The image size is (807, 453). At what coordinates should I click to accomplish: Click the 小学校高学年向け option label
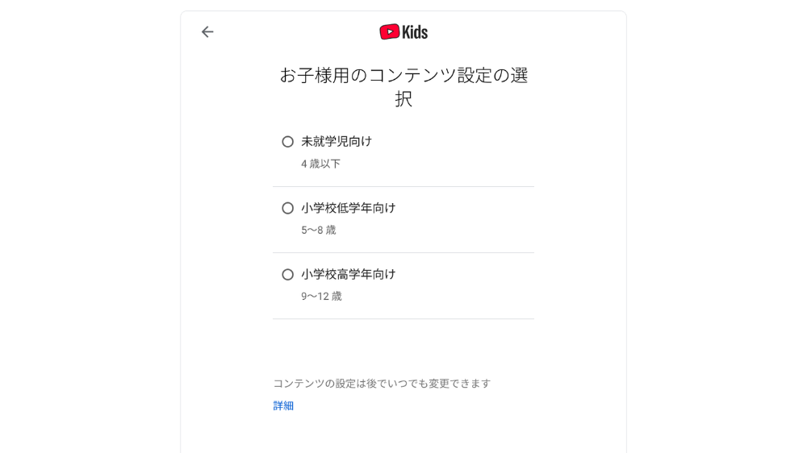tap(349, 275)
